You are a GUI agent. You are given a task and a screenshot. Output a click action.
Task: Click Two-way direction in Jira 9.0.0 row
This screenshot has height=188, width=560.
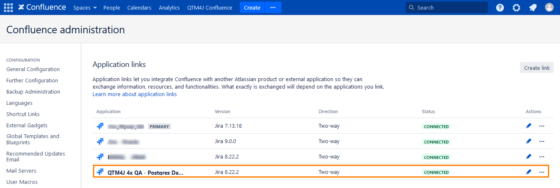[x=329, y=141]
